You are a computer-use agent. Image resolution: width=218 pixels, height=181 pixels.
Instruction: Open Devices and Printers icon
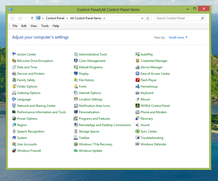pos(14,73)
